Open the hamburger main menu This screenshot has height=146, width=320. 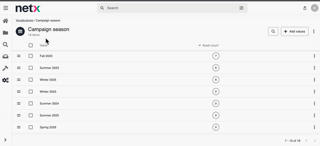click(x=6, y=8)
